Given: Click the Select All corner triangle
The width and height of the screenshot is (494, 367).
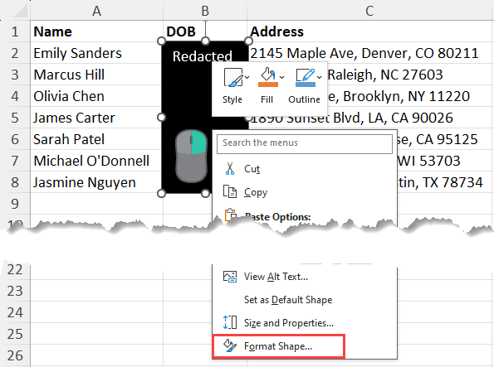Looking at the screenshot, I should tap(21, 11).
